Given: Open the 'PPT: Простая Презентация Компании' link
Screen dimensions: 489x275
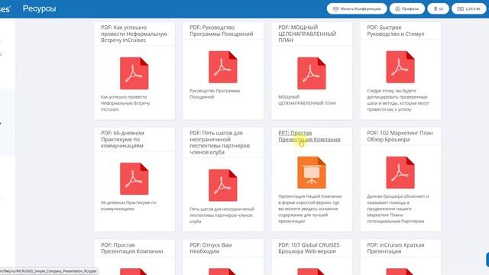Looking at the screenshot, I should 309,136.
